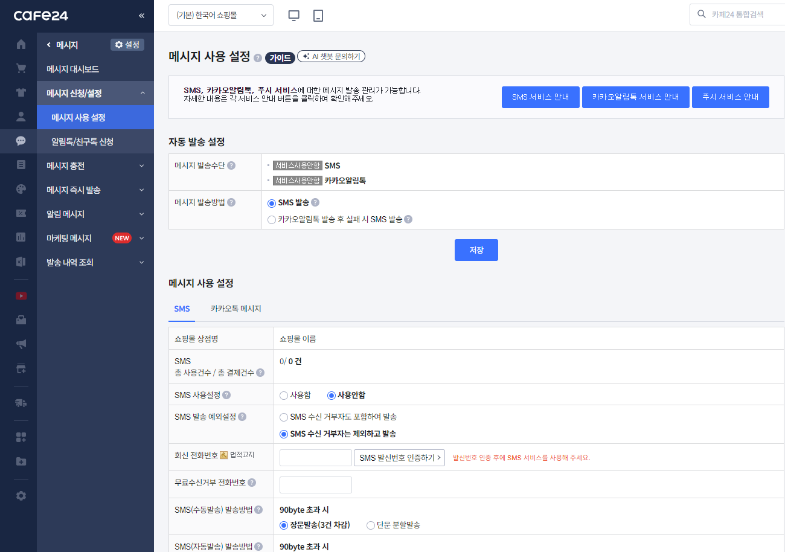Click help icon next to 메시지 발송방법
Viewport: 785px width, 552px height.
coord(231,203)
